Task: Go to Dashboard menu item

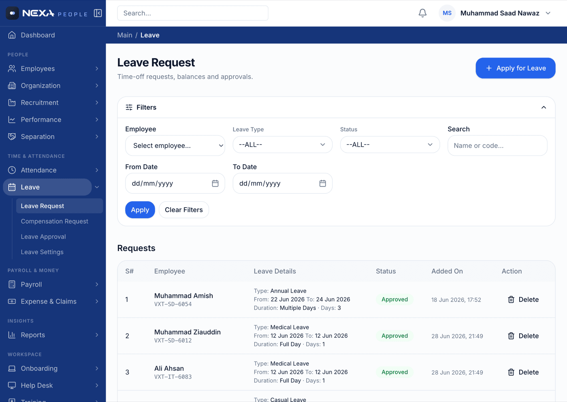Action: [53, 35]
